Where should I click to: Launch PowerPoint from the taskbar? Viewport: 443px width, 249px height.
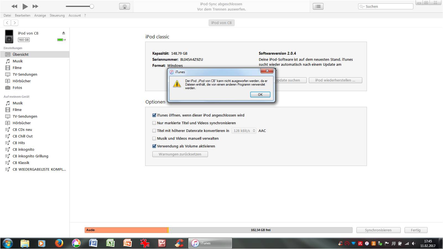pyautogui.click(x=127, y=243)
